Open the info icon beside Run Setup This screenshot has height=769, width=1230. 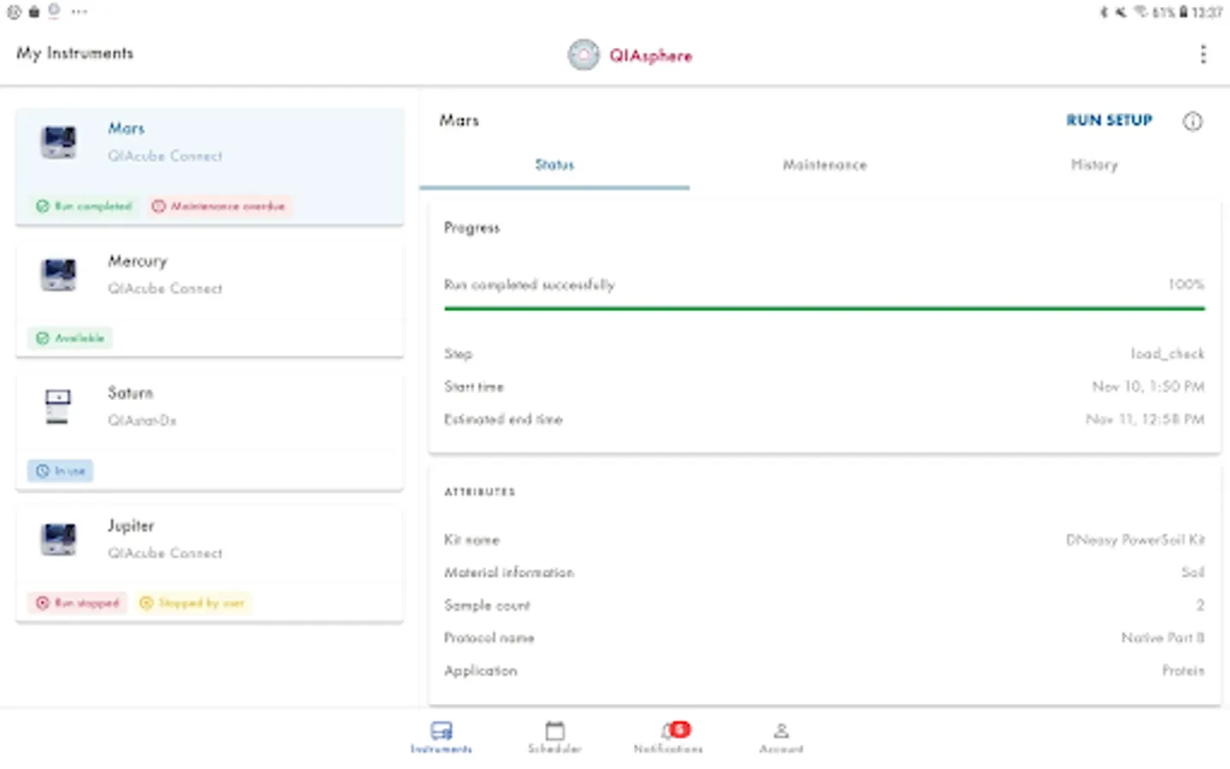(1192, 121)
